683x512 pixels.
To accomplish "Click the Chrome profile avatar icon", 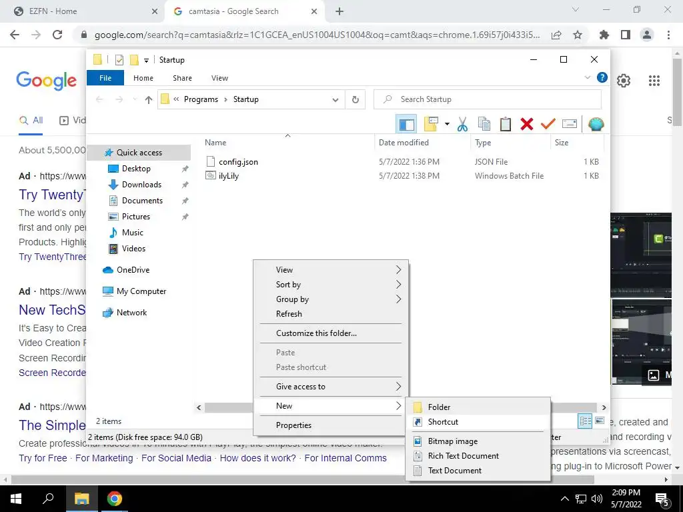I will [x=647, y=35].
